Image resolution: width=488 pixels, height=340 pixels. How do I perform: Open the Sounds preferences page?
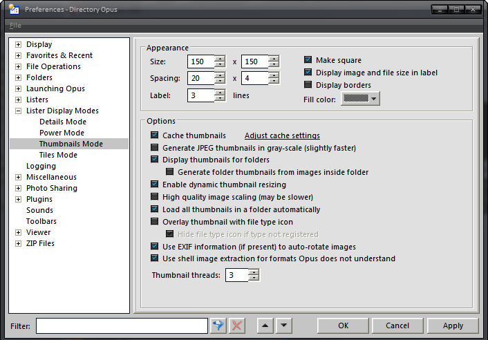(x=39, y=210)
